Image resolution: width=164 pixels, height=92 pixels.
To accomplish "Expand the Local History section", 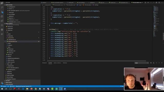I will click(22, 84).
